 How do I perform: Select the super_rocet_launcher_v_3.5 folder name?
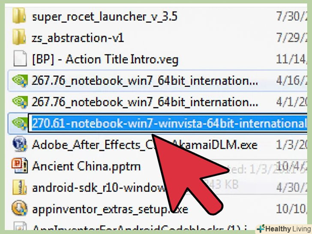105,16
